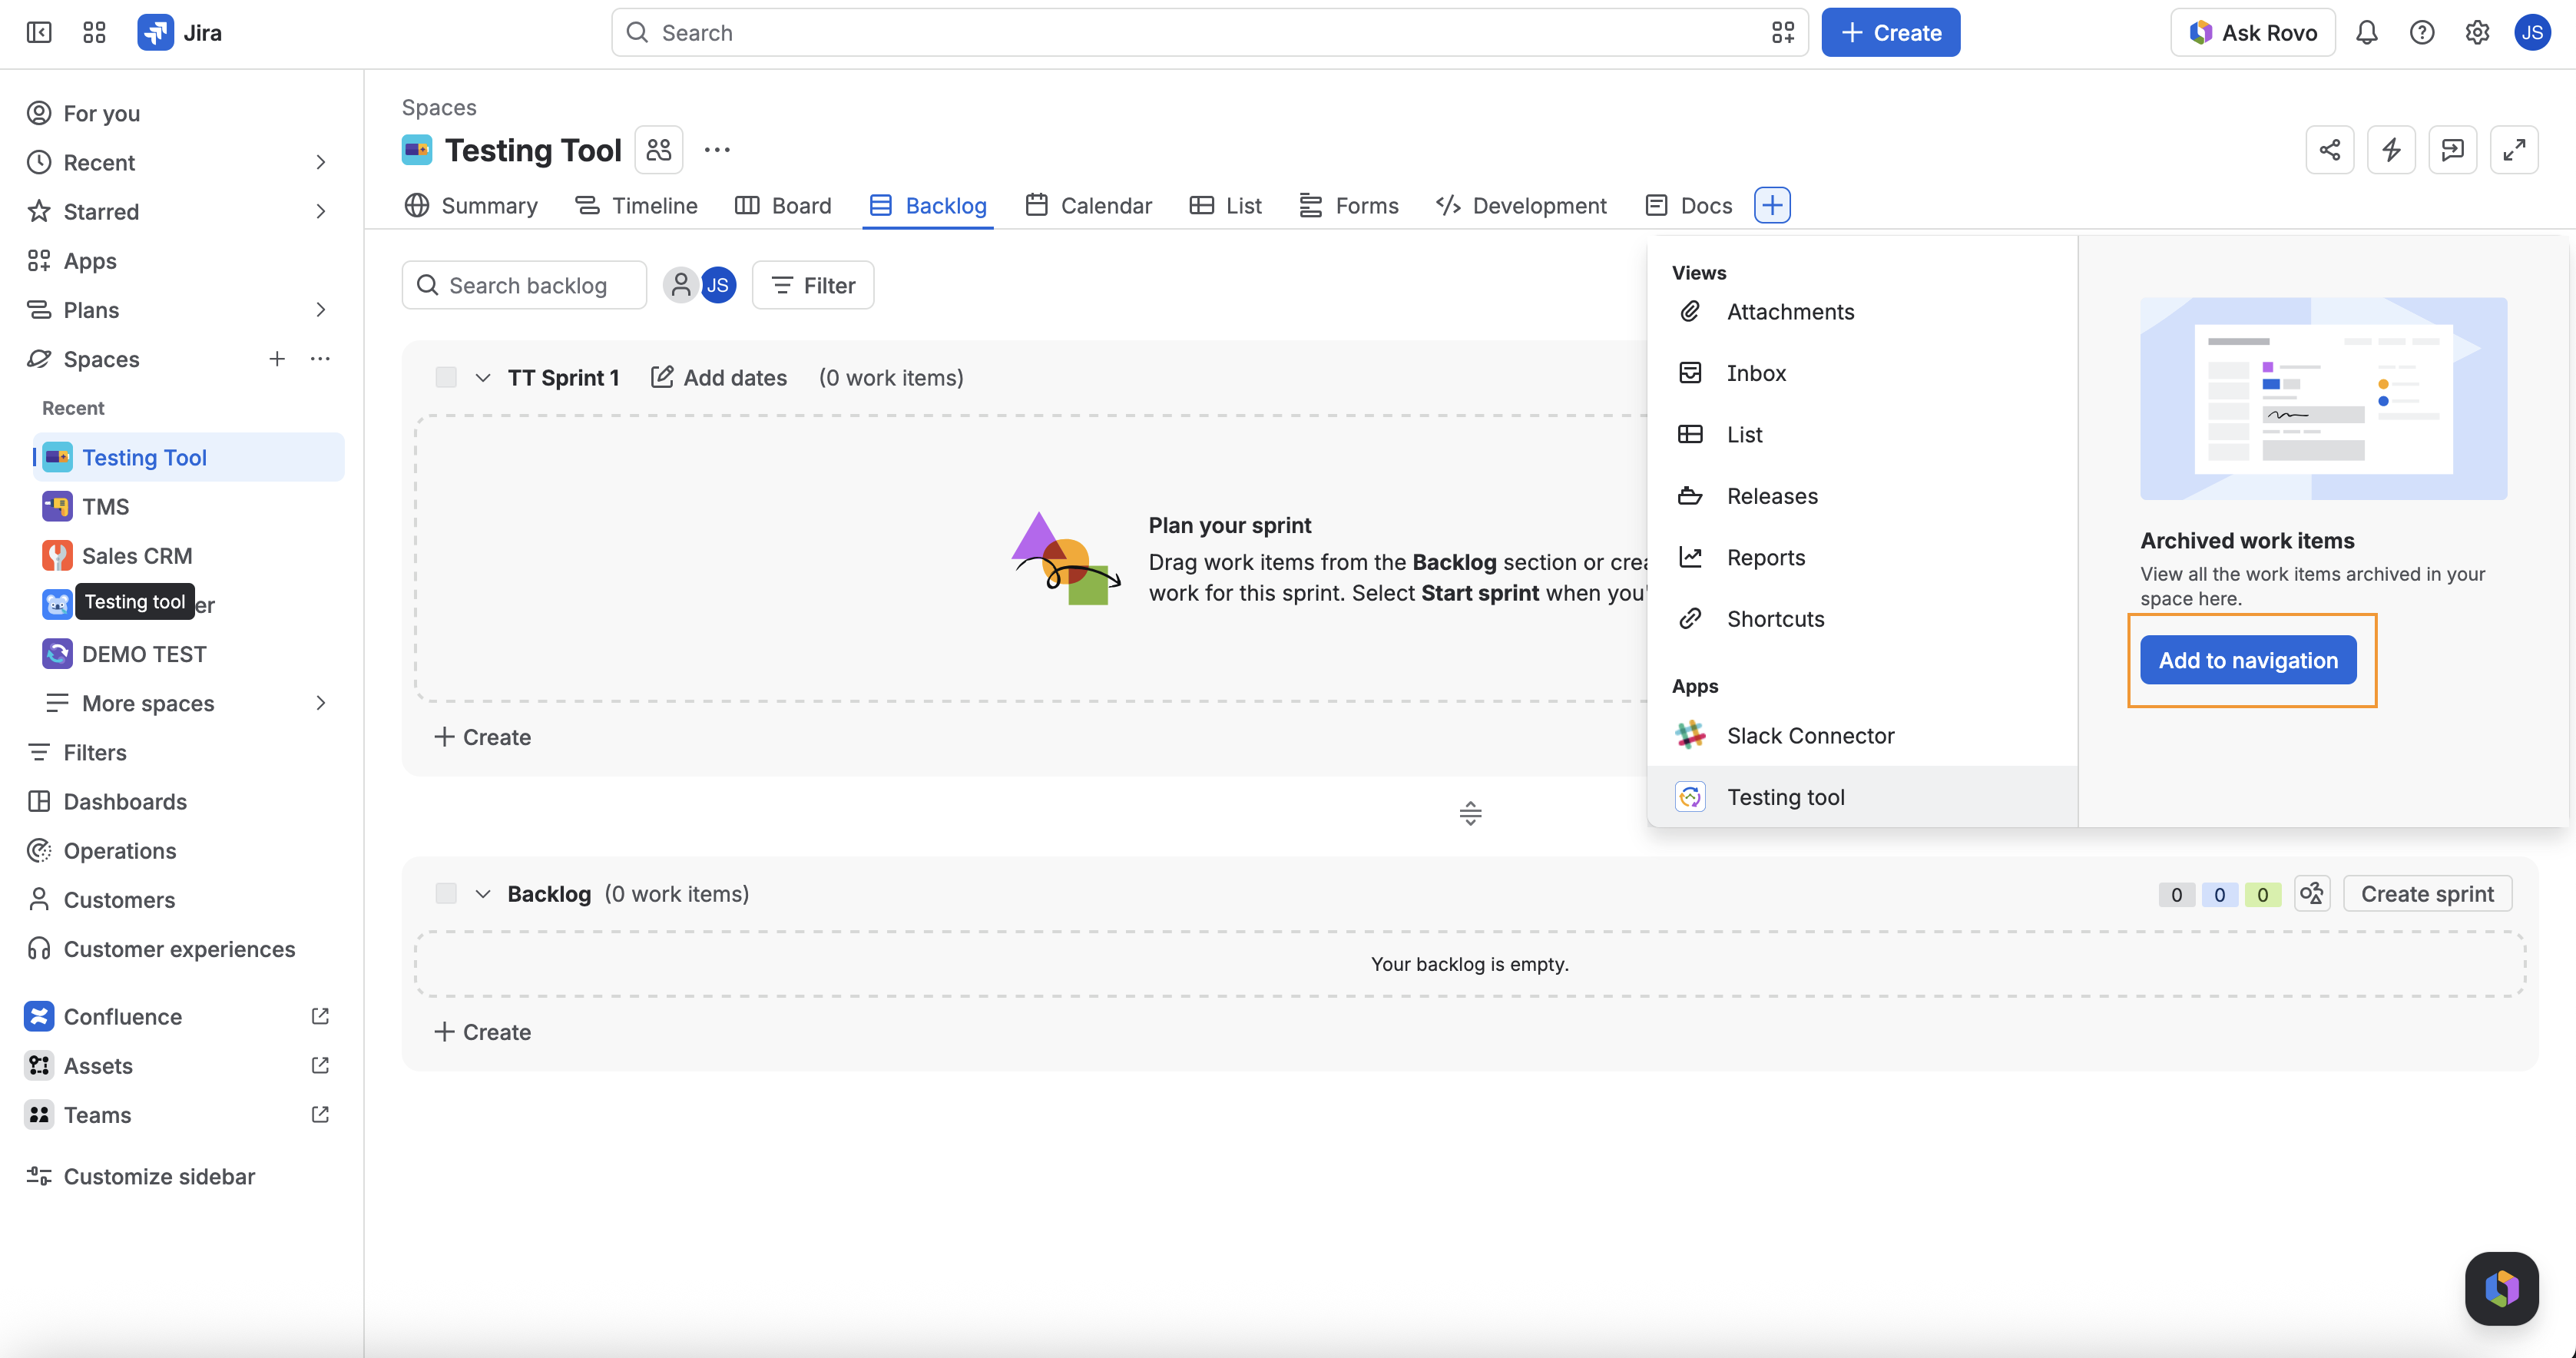
Task: Collapse the Backlog section chevron
Action: [x=483, y=893]
